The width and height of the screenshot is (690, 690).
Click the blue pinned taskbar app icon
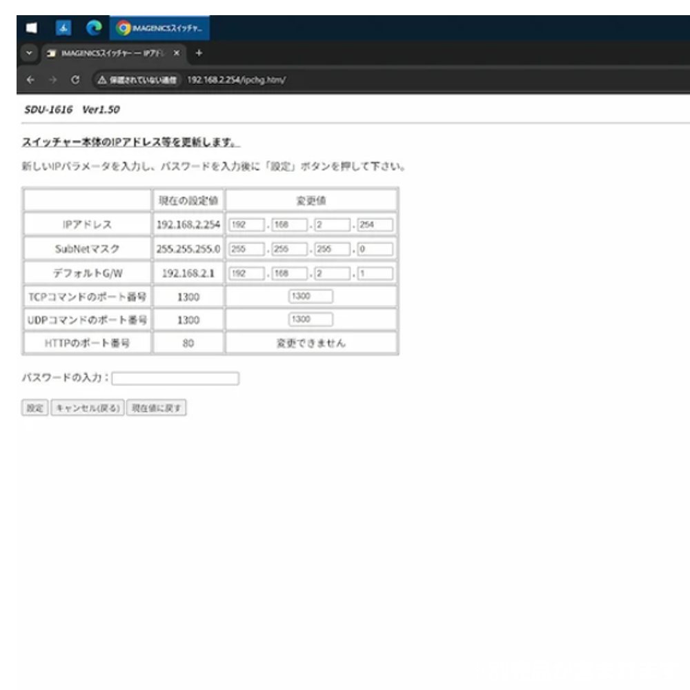62,28
